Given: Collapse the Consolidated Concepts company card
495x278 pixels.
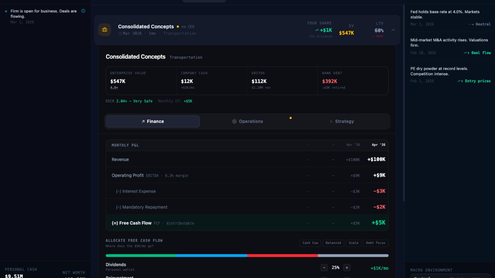Looking at the screenshot, I should 393,30.
